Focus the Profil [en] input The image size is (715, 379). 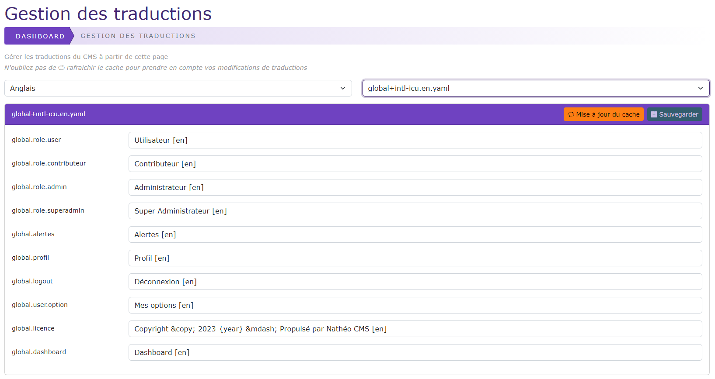point(415,258)
